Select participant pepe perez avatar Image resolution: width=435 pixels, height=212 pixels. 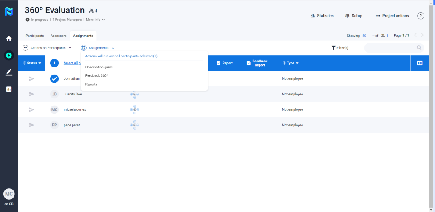[54, 125]
